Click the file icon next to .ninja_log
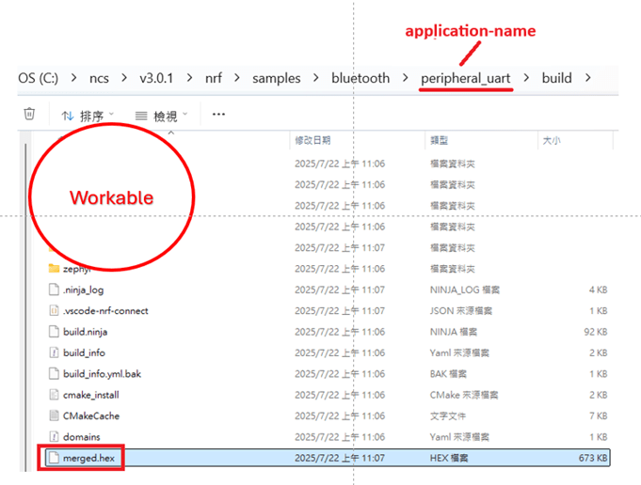This screenshot has width=641, height=485. click(54, 289)
